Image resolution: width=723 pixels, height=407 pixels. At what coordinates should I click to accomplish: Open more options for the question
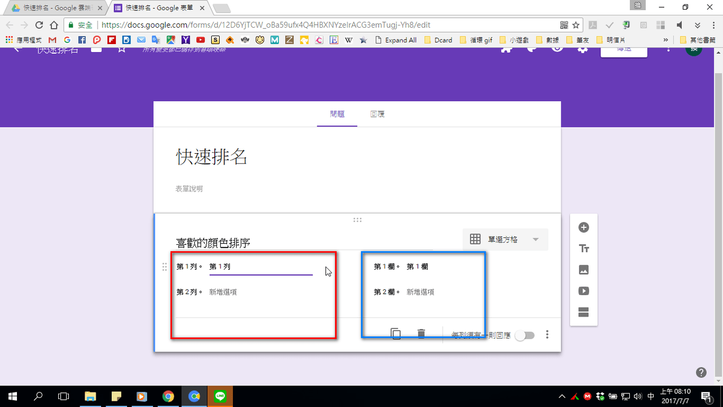(x=547, y=335)
